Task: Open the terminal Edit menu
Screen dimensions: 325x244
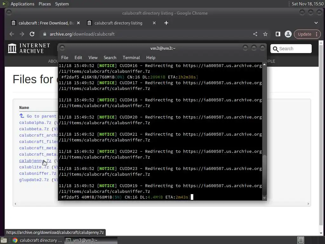Action: coord(78,58)
